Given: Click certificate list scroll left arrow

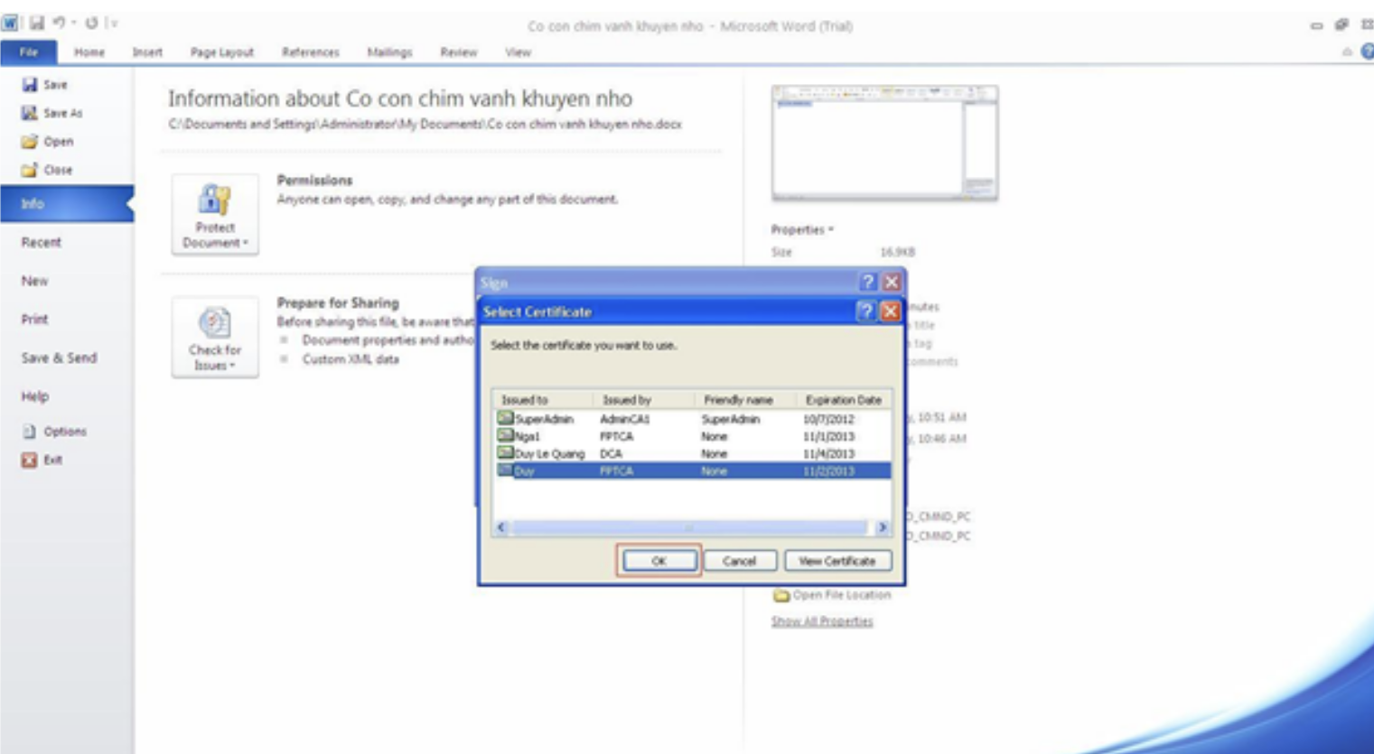Looking at the screenshot, I should click(501, 527).
